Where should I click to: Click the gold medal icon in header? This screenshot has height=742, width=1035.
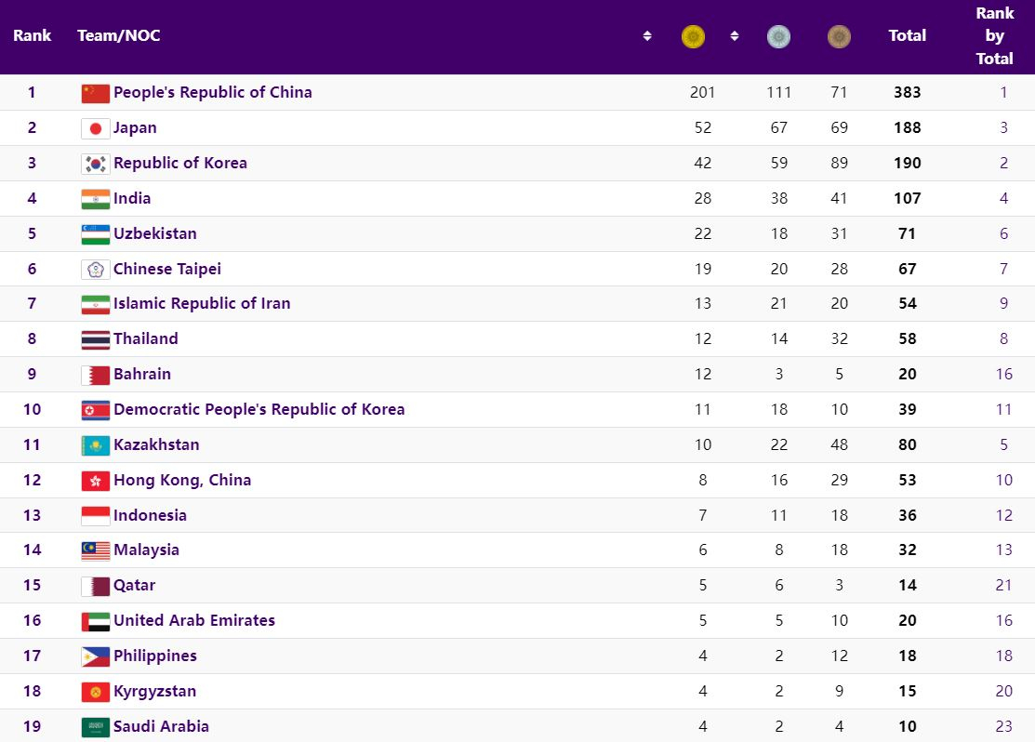693,36
